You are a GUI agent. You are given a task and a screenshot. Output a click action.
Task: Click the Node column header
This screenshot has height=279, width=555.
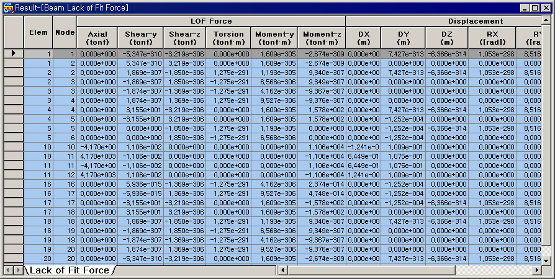[x=65, y=32]
